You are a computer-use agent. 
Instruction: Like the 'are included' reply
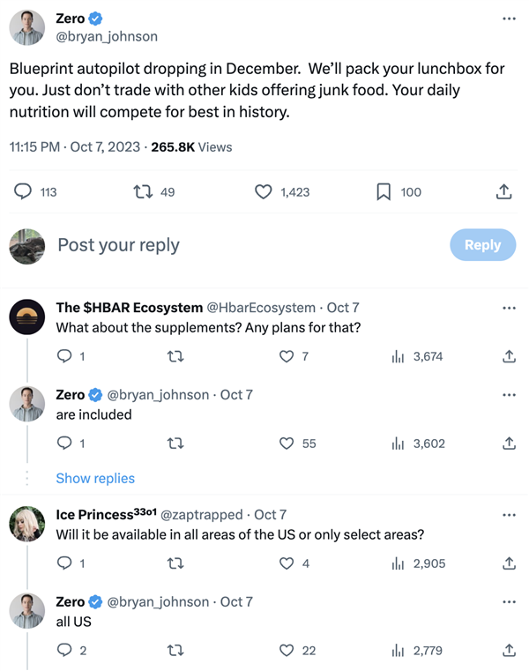(x=286, y=444)
